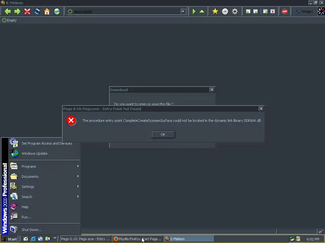Image resolution: width=325 pixels, height=243 pixels.
Task: Switch to Mozilla Firefox taskbar button
Action: [137, 239]
